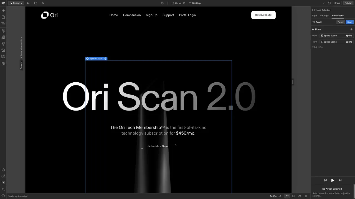Image resolution: width=355 pixels, height=199 pixels.
Task: Click the saved status checkmark icon
Action: pyautogui.click(x=324, y=3)
